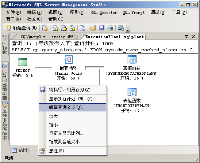Open the 输出 output panel button
The width and height of the screenshot is (200, 163).
tap(20, 150)
